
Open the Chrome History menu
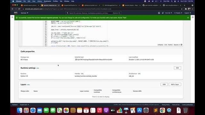40,1
